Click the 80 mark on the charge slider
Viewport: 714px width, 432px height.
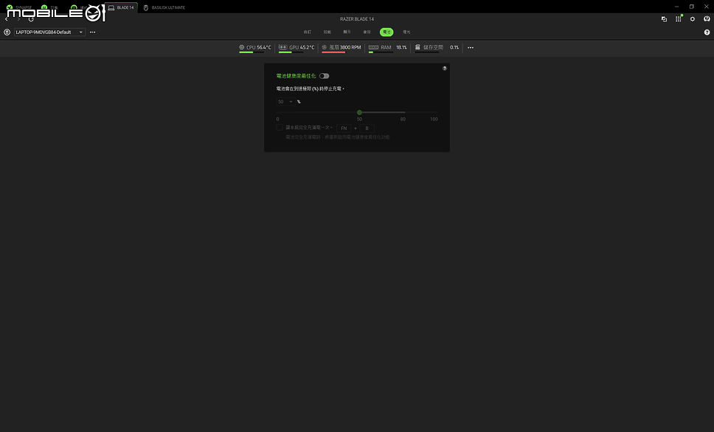pos(403,119)
